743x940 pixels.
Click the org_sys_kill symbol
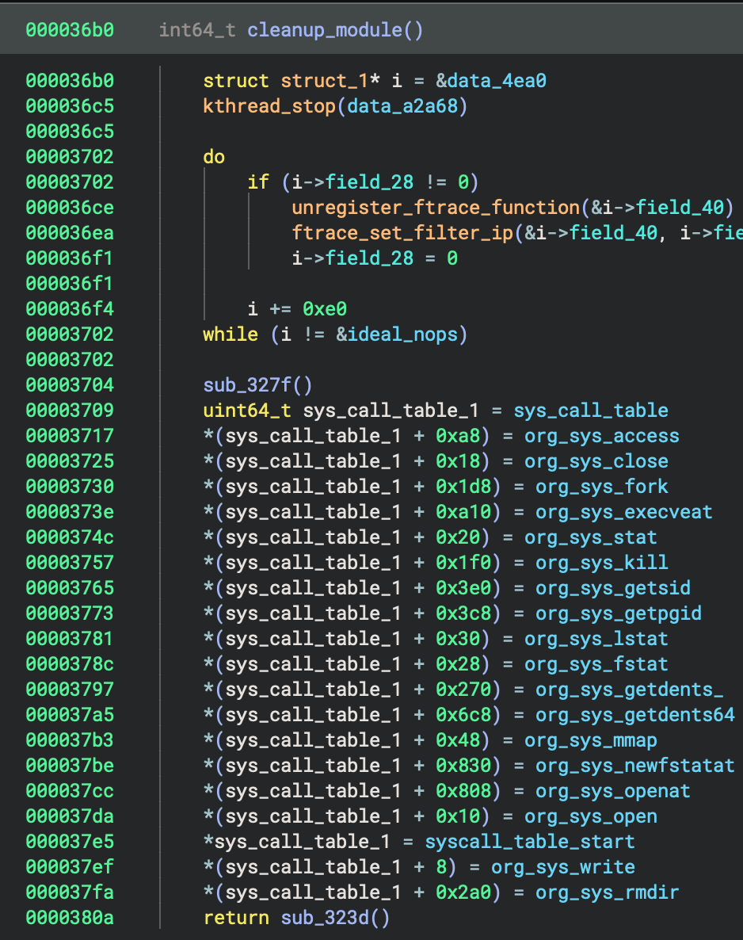(x=602, y=563)
